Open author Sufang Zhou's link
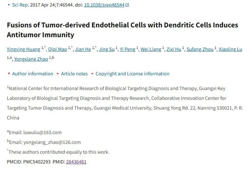252x169 pixels. coord(200,49)
